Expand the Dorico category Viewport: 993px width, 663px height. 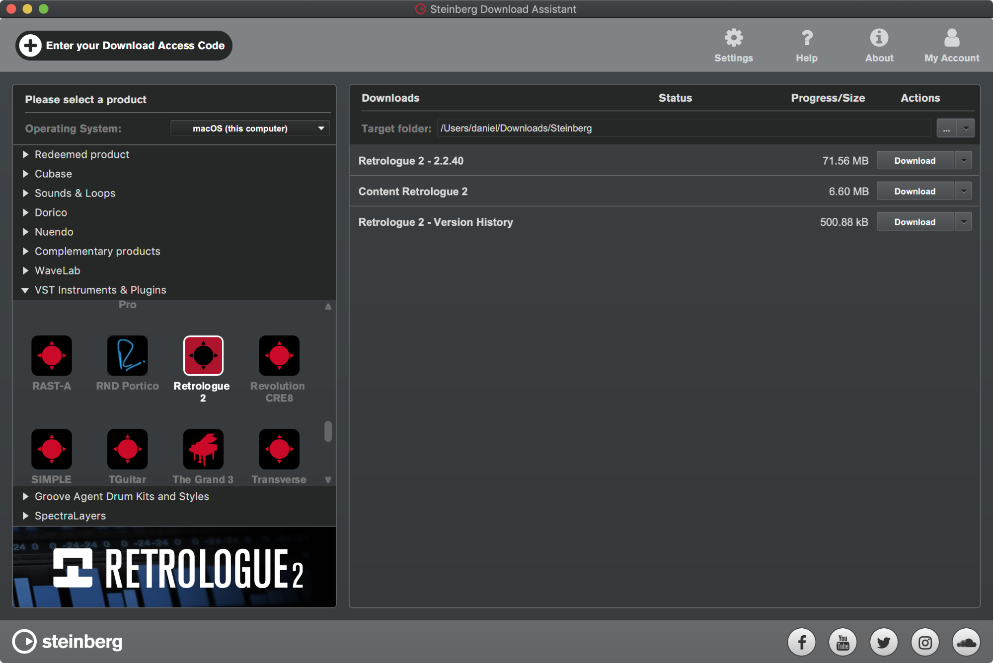tap(25, 213)
